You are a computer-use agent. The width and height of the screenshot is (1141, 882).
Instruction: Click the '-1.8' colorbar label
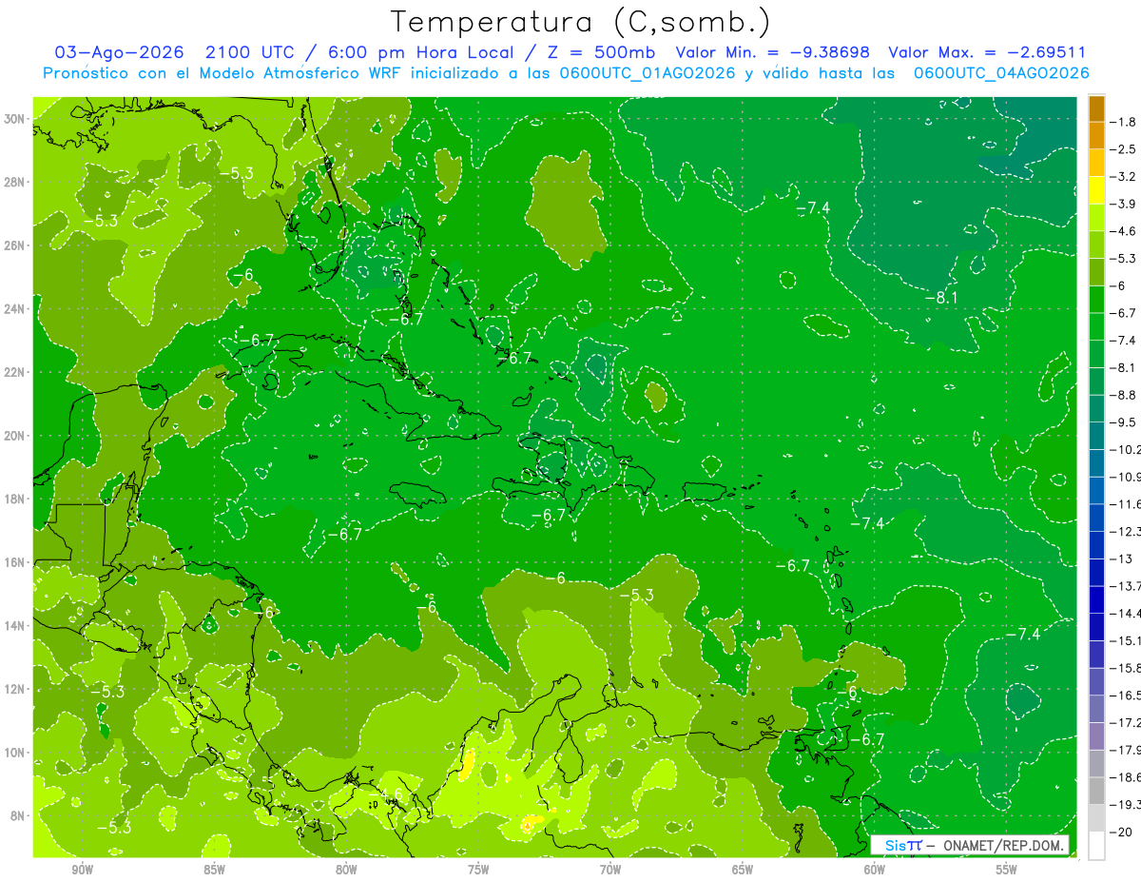[1124, 122]
